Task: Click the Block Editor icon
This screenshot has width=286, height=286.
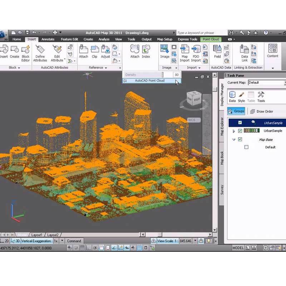Action: (x=25, y=49)
